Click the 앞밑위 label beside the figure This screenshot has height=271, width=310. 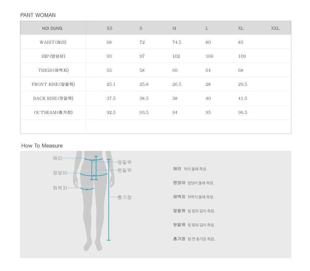pos(124,162)
